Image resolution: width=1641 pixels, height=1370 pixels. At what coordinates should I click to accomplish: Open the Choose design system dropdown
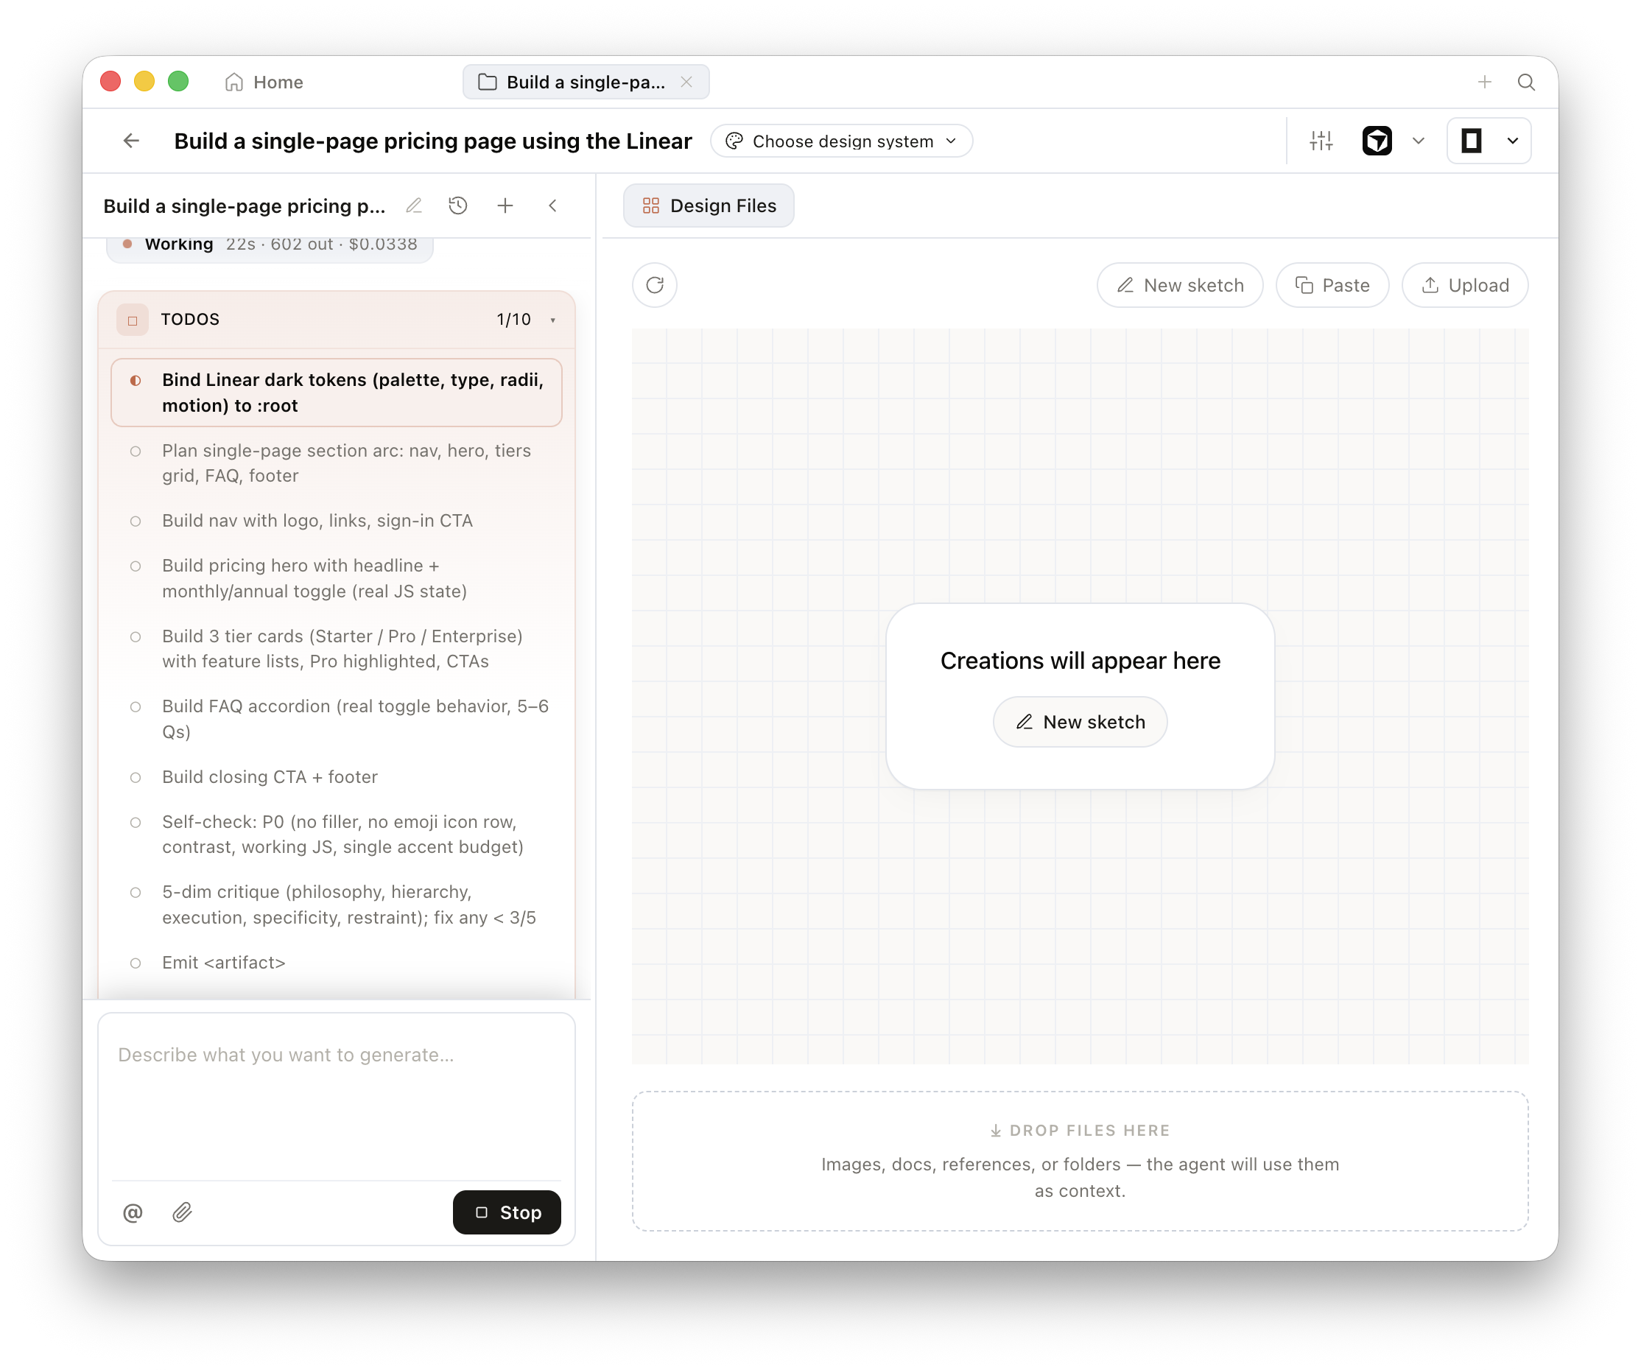click(841, 141)
